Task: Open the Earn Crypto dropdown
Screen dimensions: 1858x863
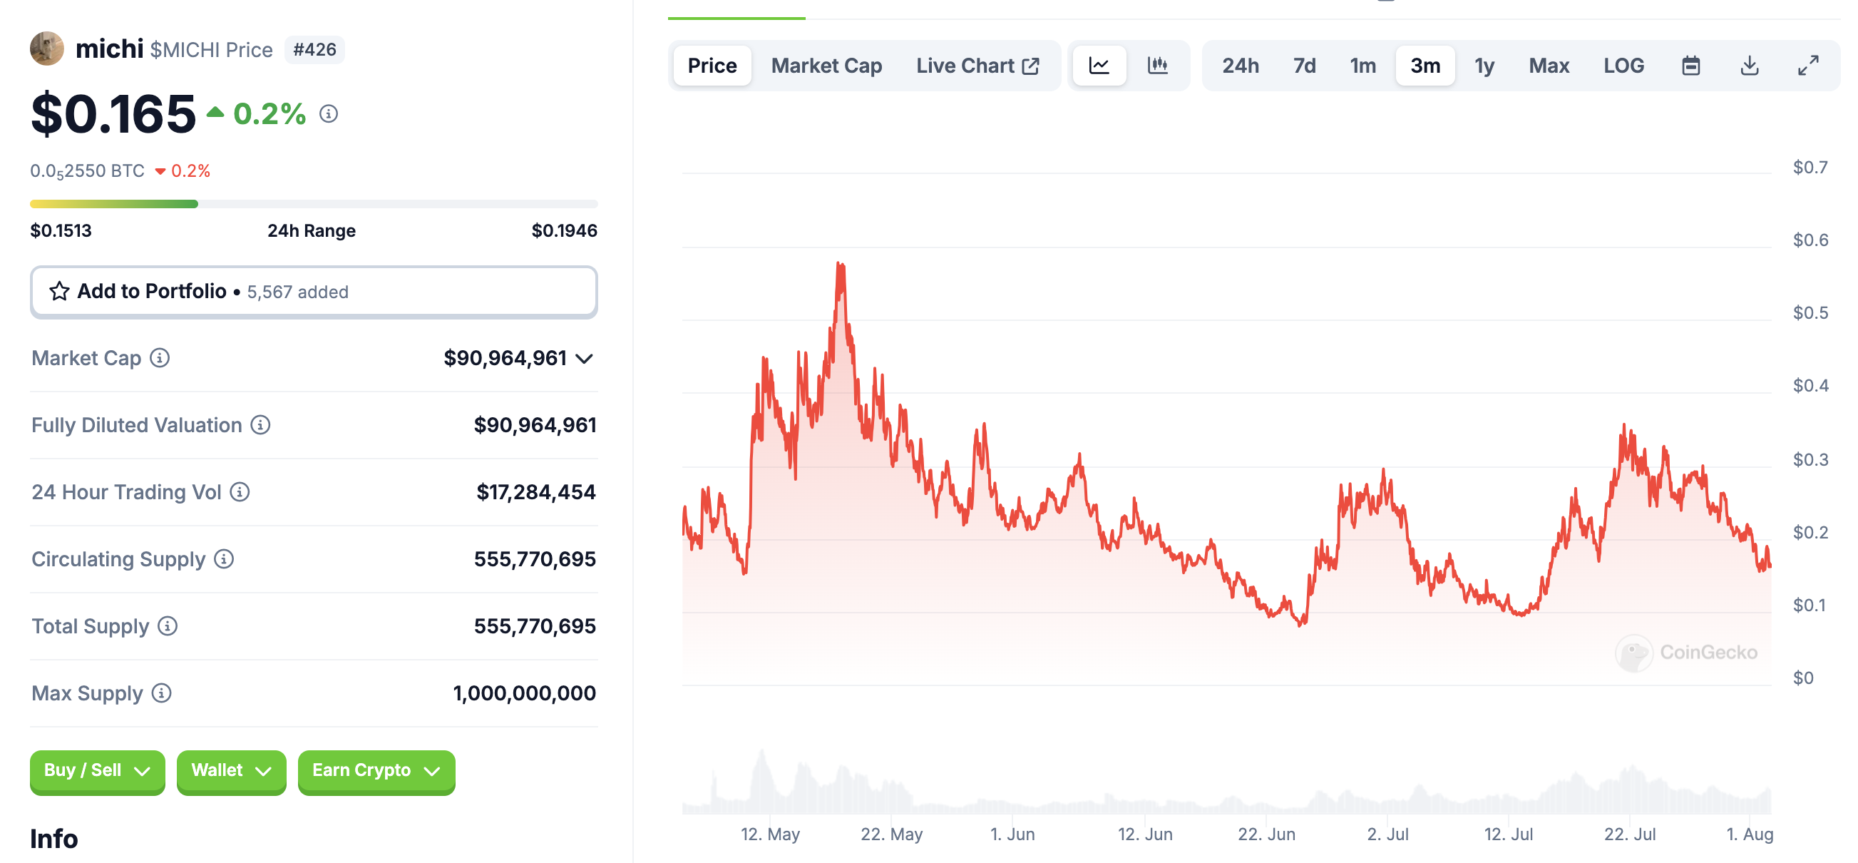Action: coord(376,771)
